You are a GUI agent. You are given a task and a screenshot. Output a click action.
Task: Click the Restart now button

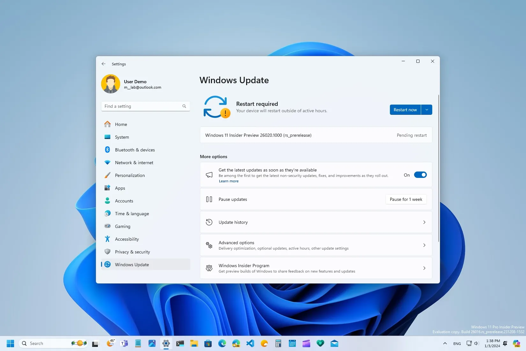pos(405,110)
